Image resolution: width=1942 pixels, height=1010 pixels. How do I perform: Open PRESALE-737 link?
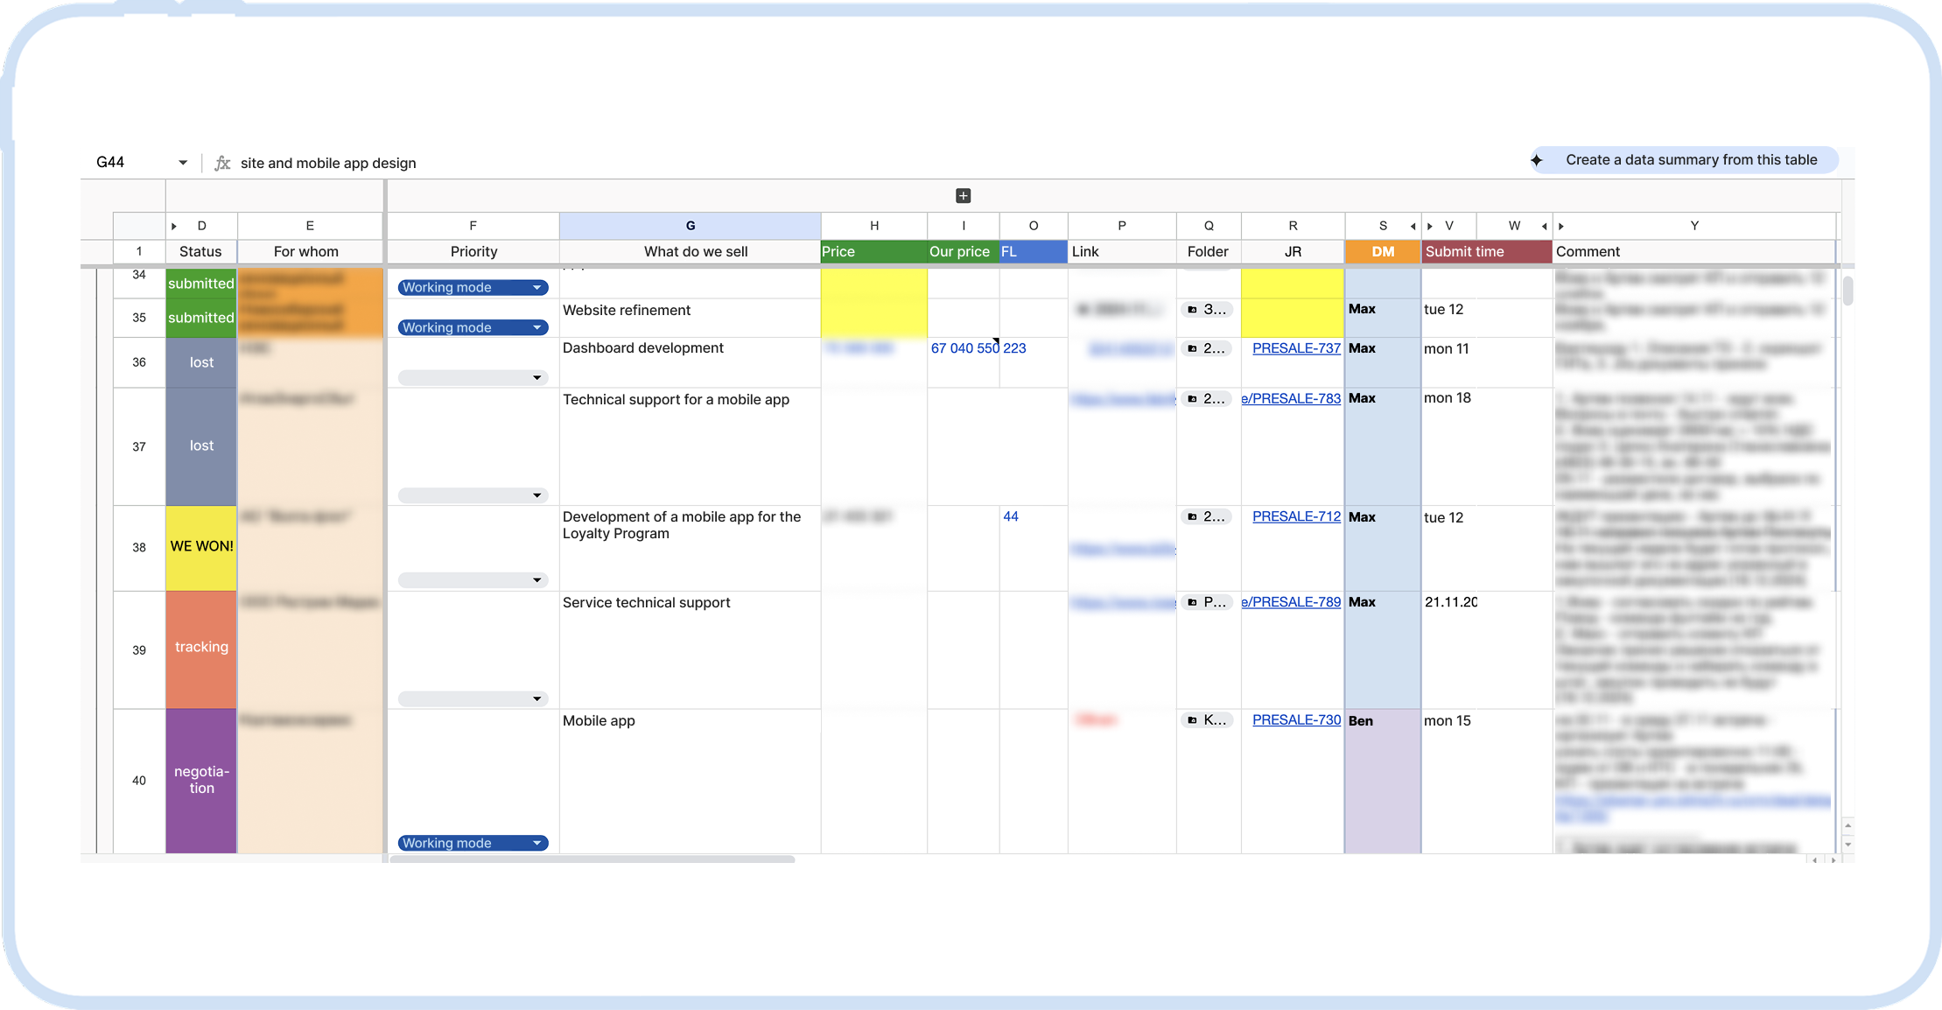click(1296, 348)
